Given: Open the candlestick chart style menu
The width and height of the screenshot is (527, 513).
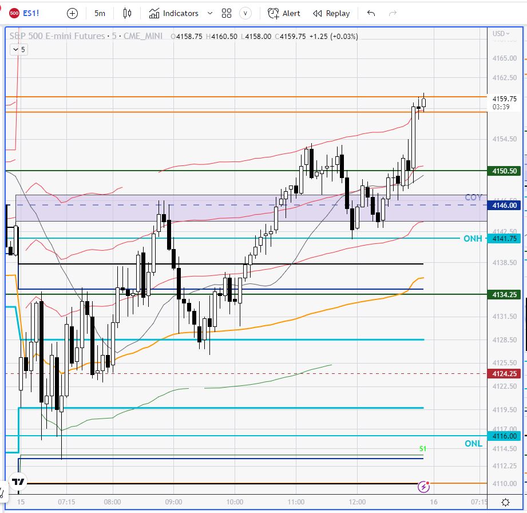Looking at the screenshot, I should pos(128,14).
